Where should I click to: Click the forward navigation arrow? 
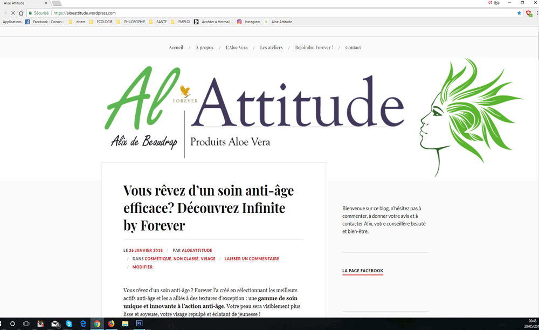(5, 13)
